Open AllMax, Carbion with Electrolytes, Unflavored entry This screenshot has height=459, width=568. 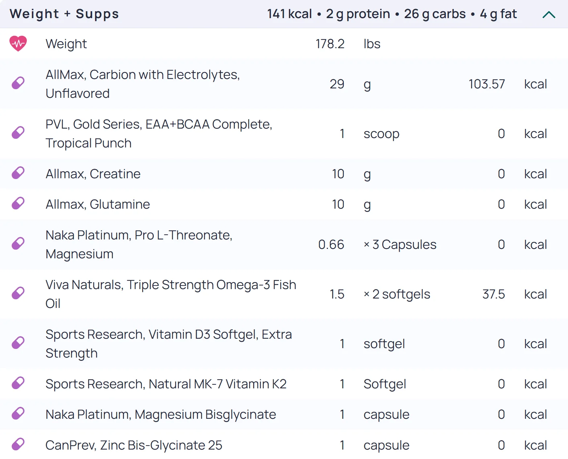click(x=143, y=84)
